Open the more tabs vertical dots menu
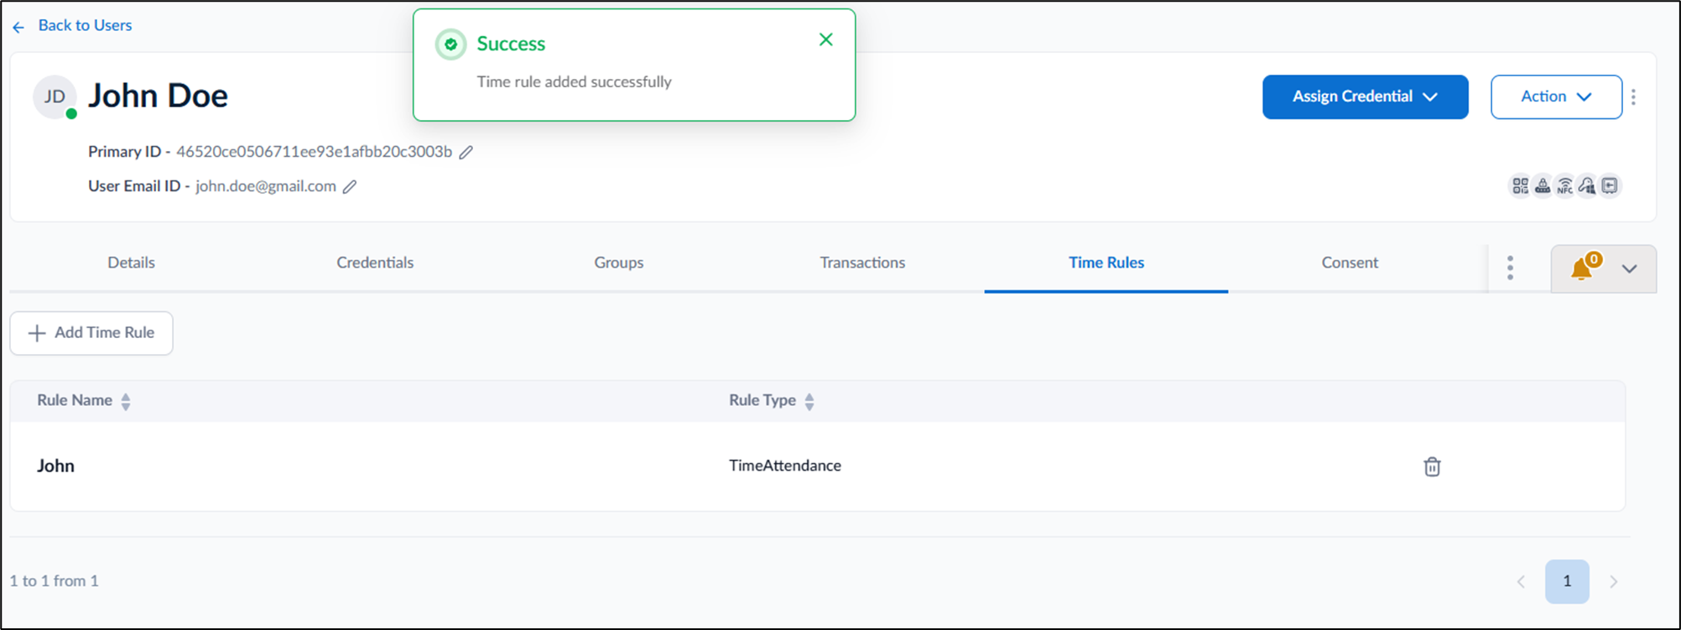This screenshot has height=630, width=1681. (x=1510, y=268)
